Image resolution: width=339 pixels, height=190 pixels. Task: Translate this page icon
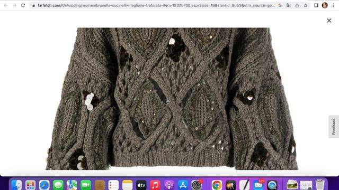coord(288,5)
